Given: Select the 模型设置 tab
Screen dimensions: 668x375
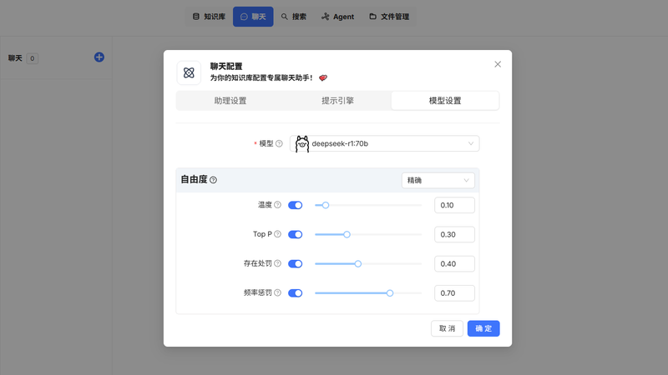Looking at the screenshot, I should coord(445,101).
